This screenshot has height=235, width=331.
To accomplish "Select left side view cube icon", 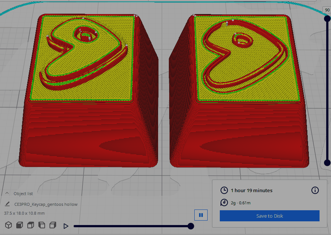I will (42, 225).
